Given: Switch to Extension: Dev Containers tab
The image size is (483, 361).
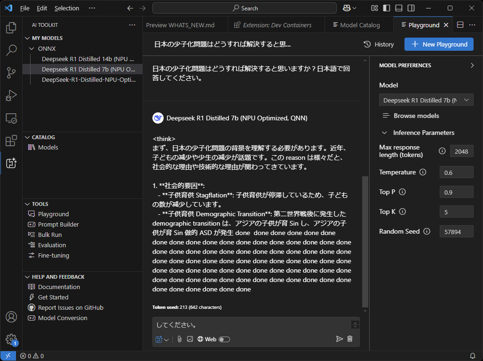Looking at the screenshot, I should (276, 25).
